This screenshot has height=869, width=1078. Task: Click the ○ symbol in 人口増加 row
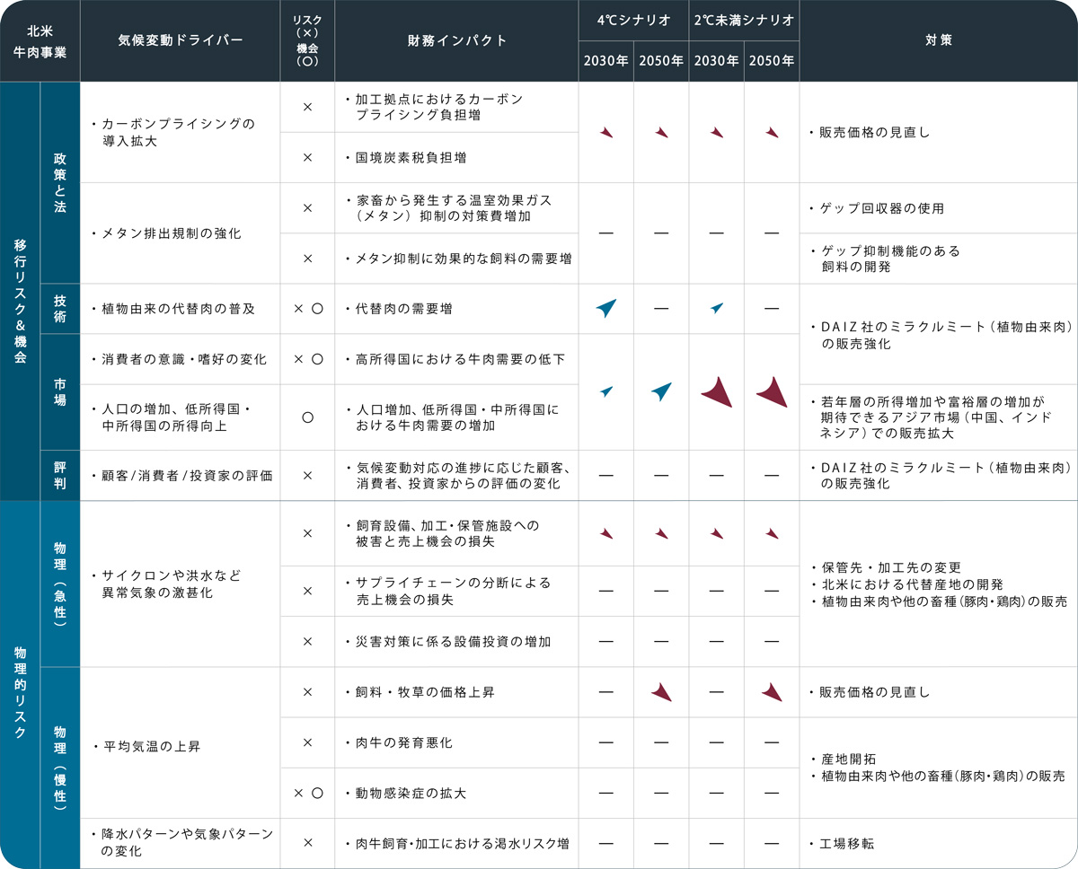coord(307,417)
